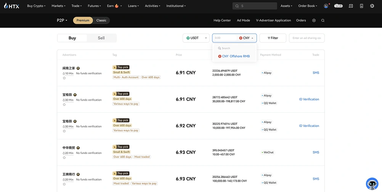
Task: Open the P2P section dropdown
Action: point(62,21)
